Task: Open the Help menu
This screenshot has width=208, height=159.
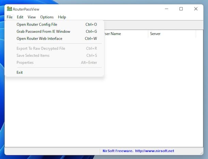Action: point(62,17)
